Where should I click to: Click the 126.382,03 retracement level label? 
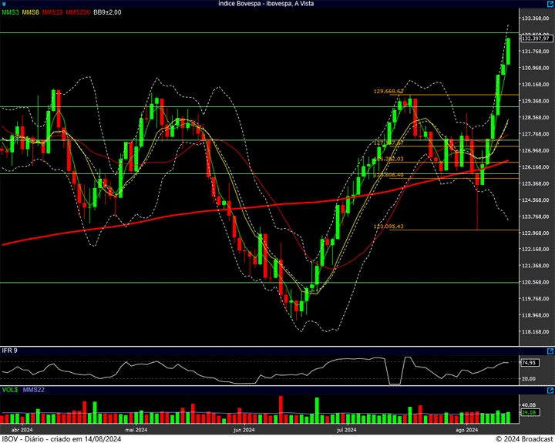pos(388,159)
